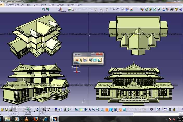This screenshot has width=183, height=122.
Task: Activate Fly mode in view toolbar
Action: point(77,110)
